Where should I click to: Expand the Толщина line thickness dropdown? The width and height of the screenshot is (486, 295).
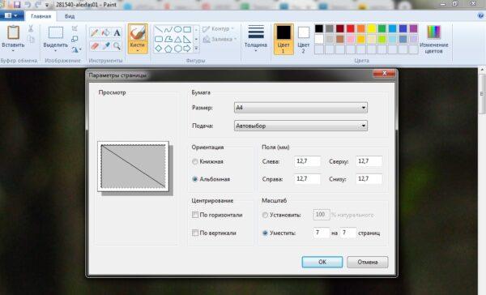256,39
